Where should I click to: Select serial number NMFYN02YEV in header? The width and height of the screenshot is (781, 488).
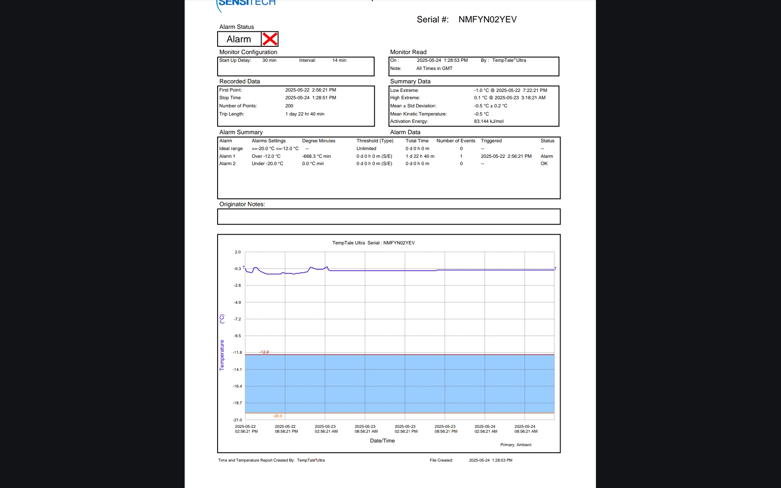coord(487,20)
